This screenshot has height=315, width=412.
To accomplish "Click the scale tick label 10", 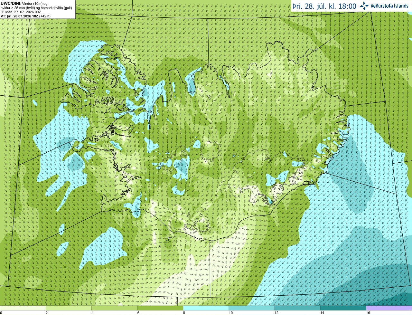I will tap(231, 313).
